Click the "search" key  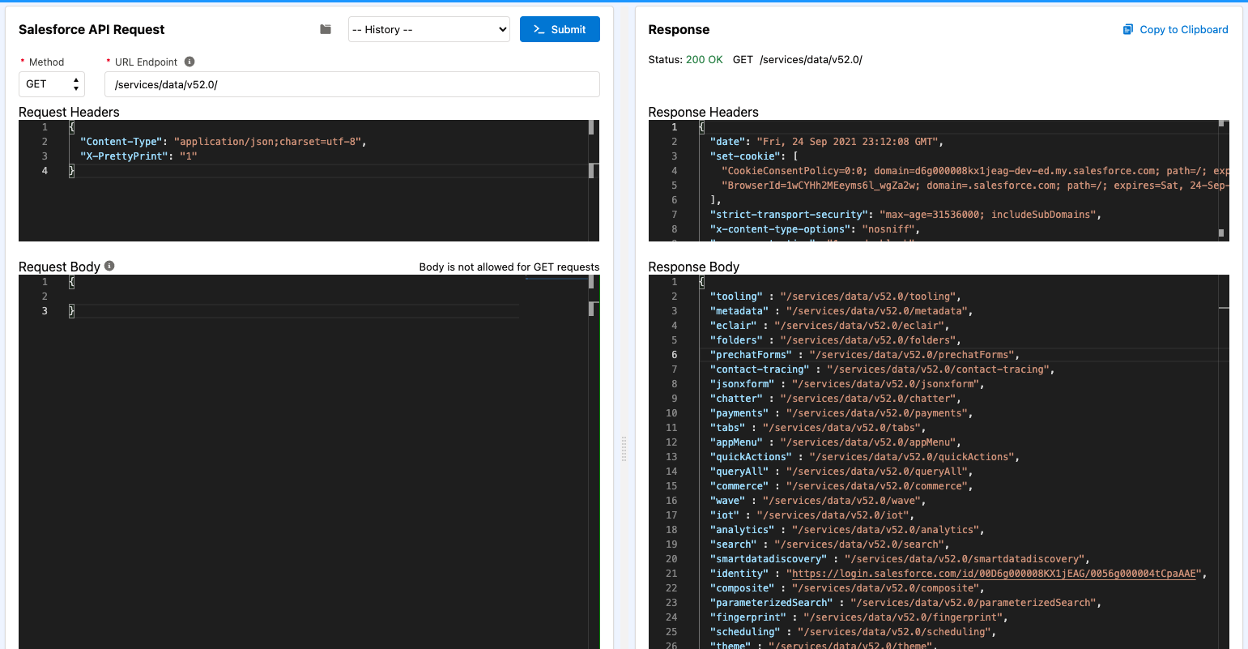pyautogui.click(x=734, y=544)
